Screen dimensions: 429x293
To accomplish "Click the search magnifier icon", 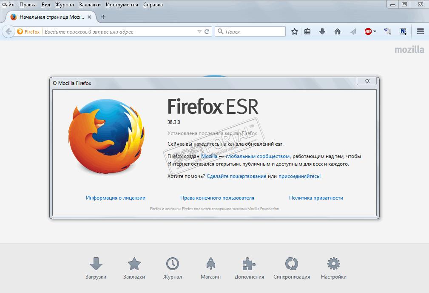I will coord(220,32).
